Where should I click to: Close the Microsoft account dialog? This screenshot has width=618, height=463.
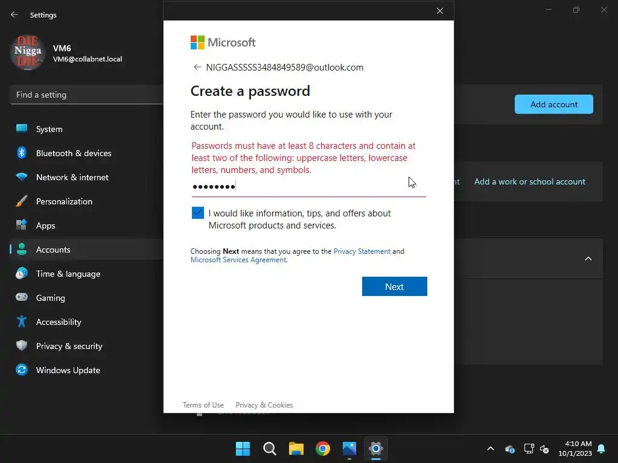coord(440,11)
